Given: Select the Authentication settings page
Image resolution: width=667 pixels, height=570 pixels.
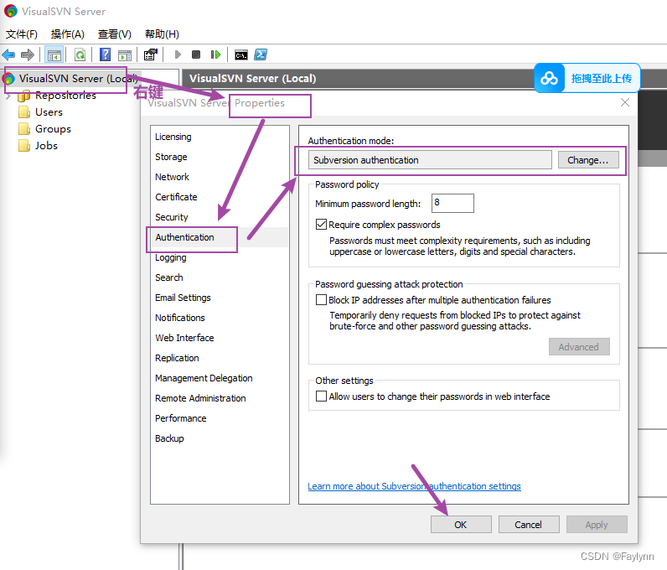Looking at the screenshot, I should click(x=184, y=237).
